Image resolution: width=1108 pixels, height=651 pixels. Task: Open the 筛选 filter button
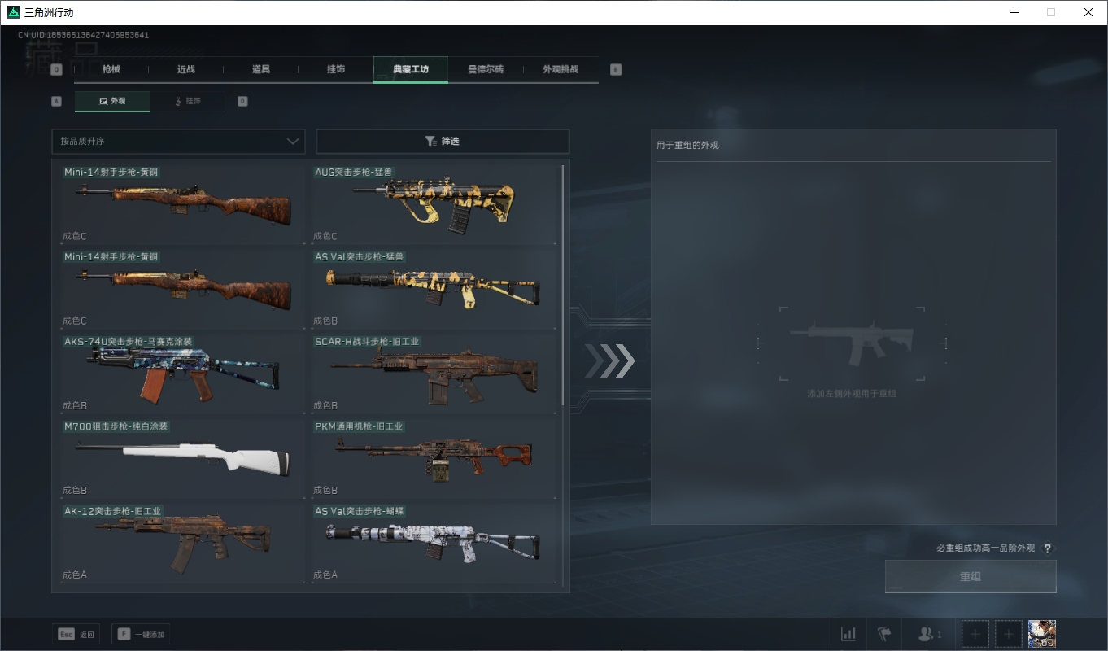[x=443, y=142]
